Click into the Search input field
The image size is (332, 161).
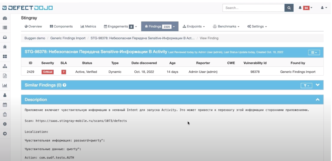pos(253,8)
